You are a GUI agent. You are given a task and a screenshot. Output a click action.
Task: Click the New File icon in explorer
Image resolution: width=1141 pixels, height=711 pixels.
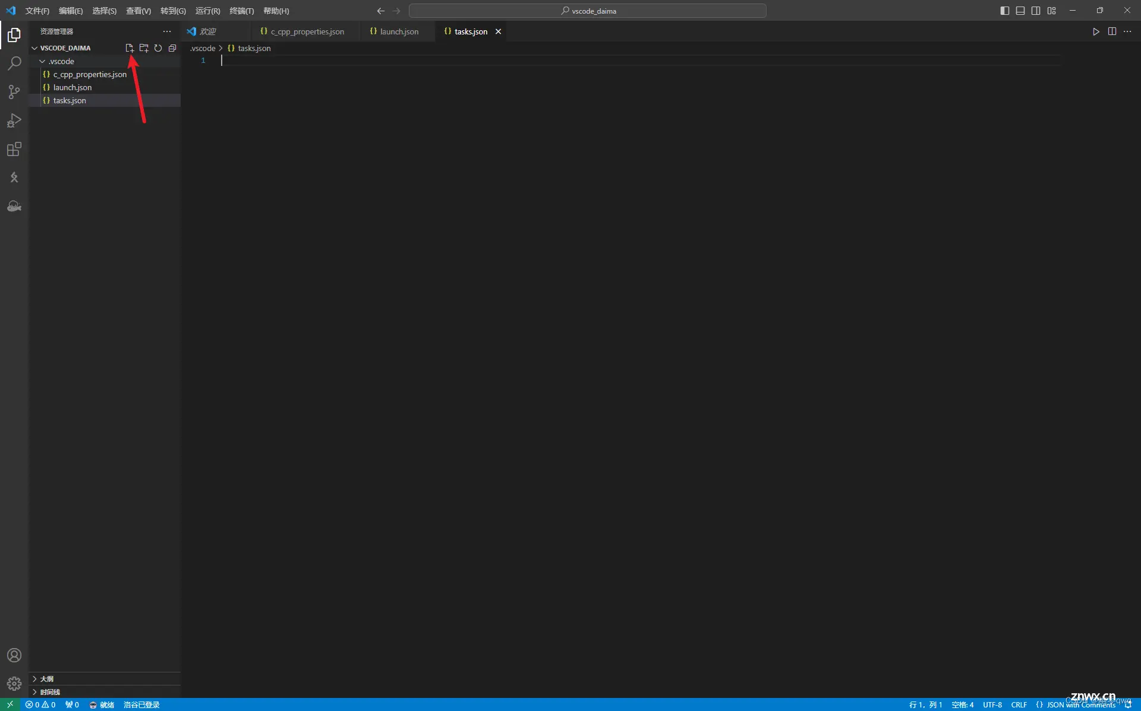[x=130, y=48]
